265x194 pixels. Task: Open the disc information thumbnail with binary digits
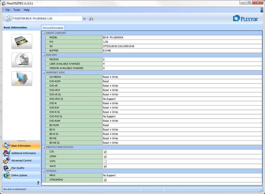click(x=22, y=60)
